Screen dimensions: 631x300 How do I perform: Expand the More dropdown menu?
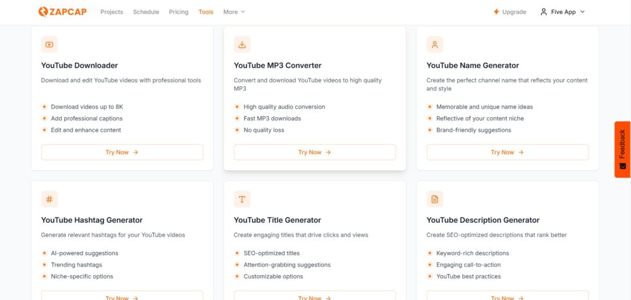point(234,12)
